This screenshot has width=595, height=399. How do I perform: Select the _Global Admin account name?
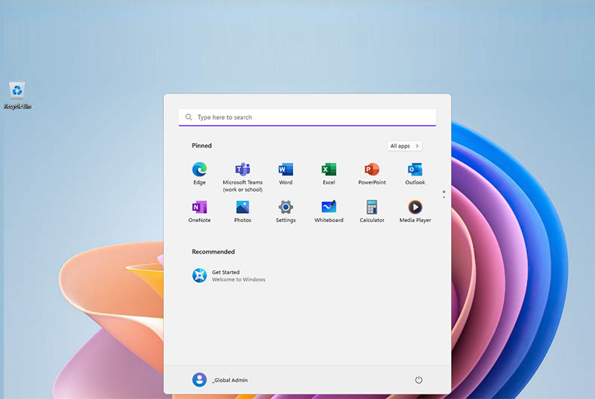[230, 380]
